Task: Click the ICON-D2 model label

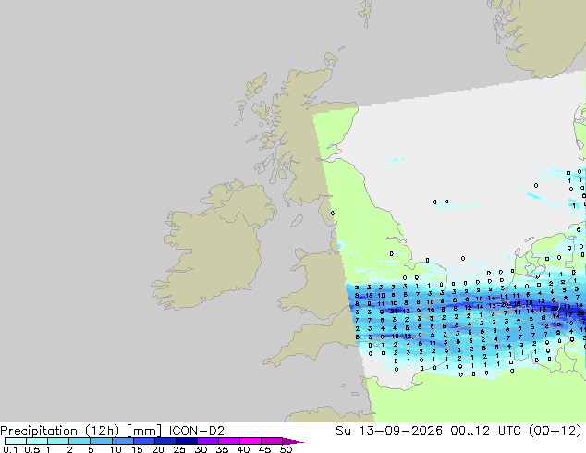Action: point(197,431)
